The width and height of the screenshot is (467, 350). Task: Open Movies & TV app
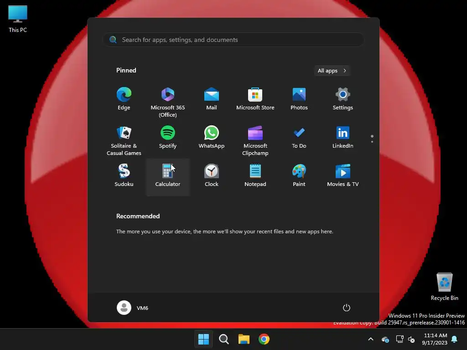click(x=343, y=175)
